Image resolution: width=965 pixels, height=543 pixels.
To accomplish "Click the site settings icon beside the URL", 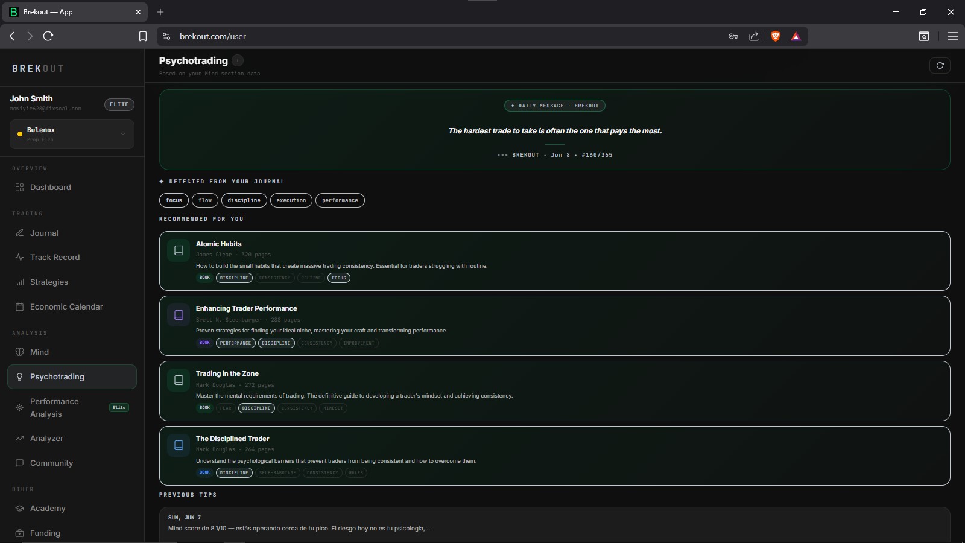I will 166,36.
